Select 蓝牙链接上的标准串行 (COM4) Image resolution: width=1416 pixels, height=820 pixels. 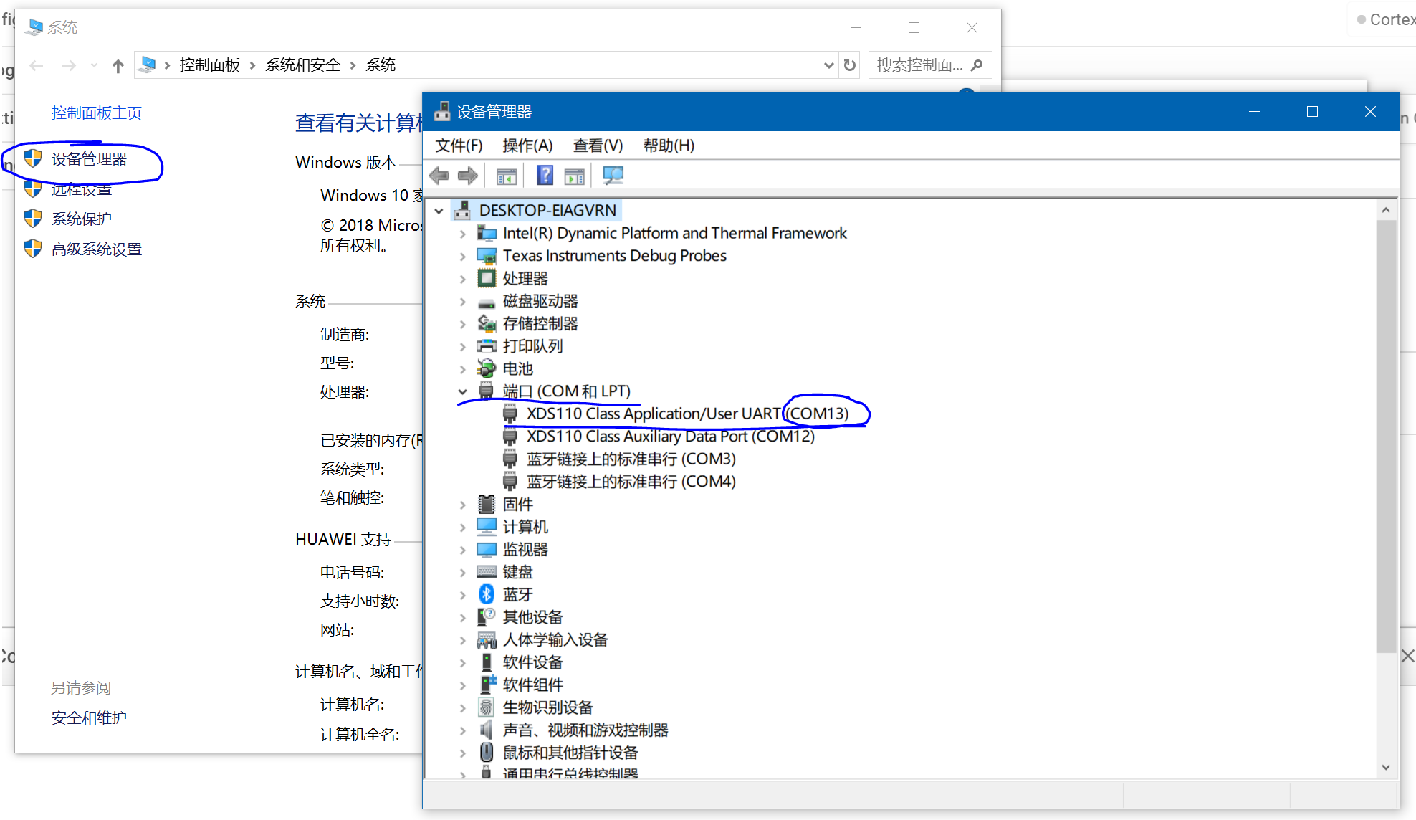coord(631,482)
